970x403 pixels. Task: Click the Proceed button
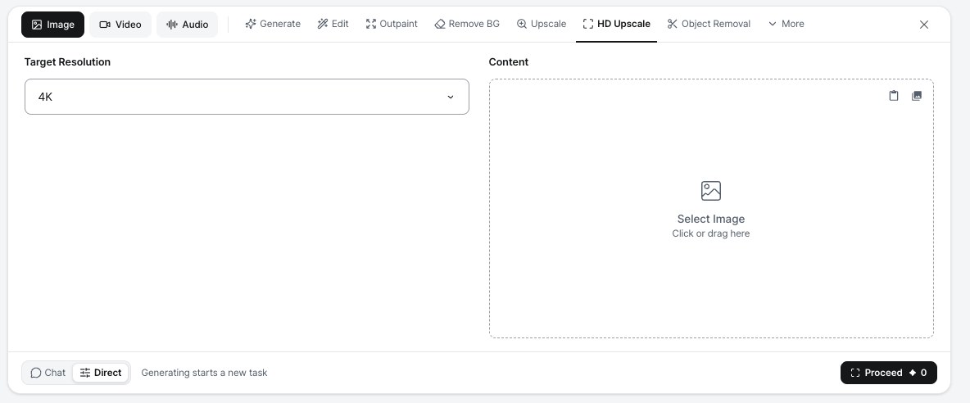pos(888,373)
